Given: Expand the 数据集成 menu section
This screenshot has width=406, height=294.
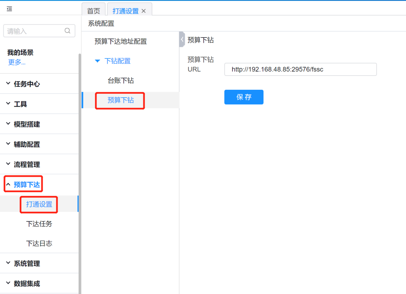Looking at the screenshot, I should tap(26, 284).
